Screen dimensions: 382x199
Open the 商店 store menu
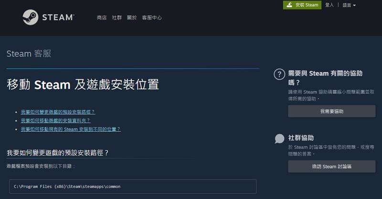pyautogui.click(x=102, y=18)
